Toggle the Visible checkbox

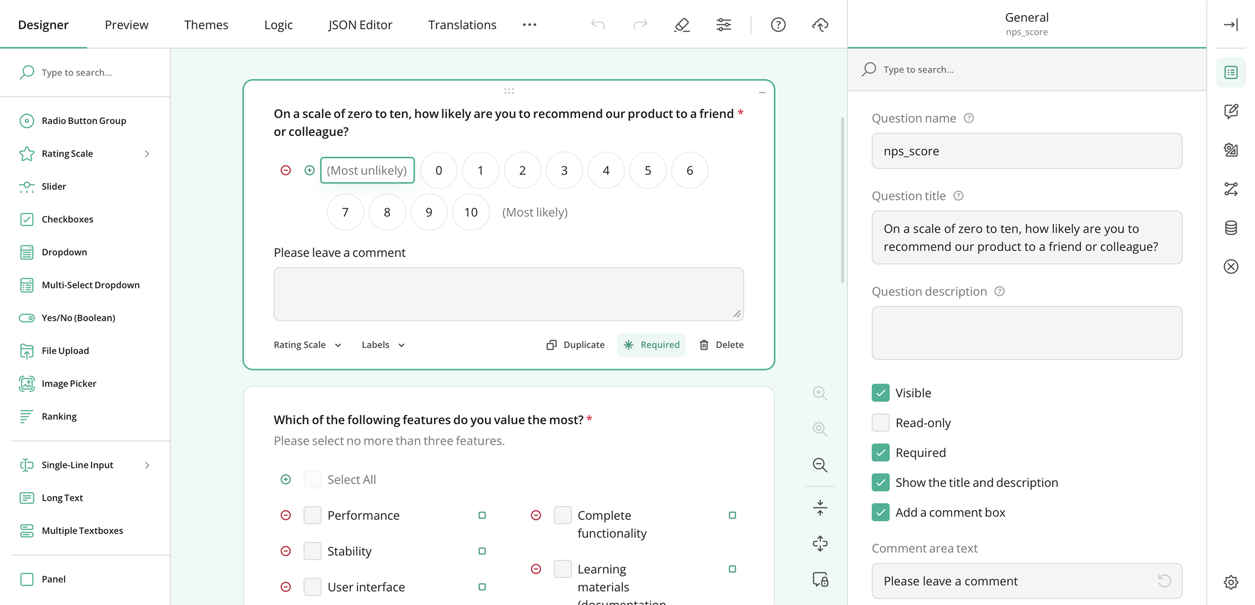coord(880,393)
